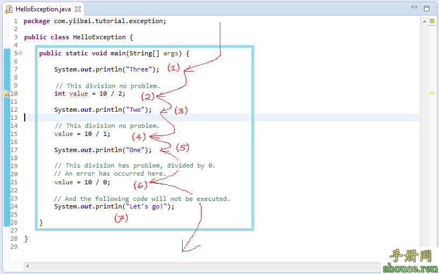
Task: Click the 'value = 10 / 0;' statement
Action: [x=83, y=182]
